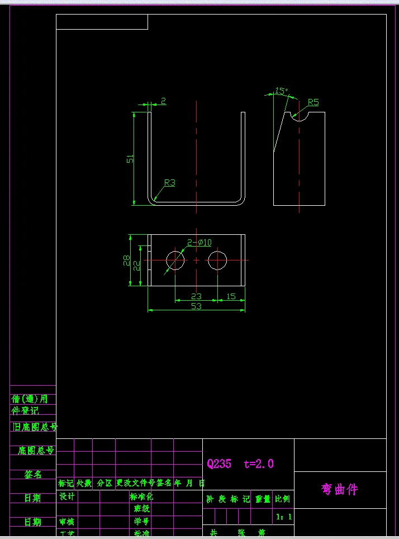The width and height of the screenshot is (399, 539).
Task: Select the "学号" cell text
Action: click(141, 522)
